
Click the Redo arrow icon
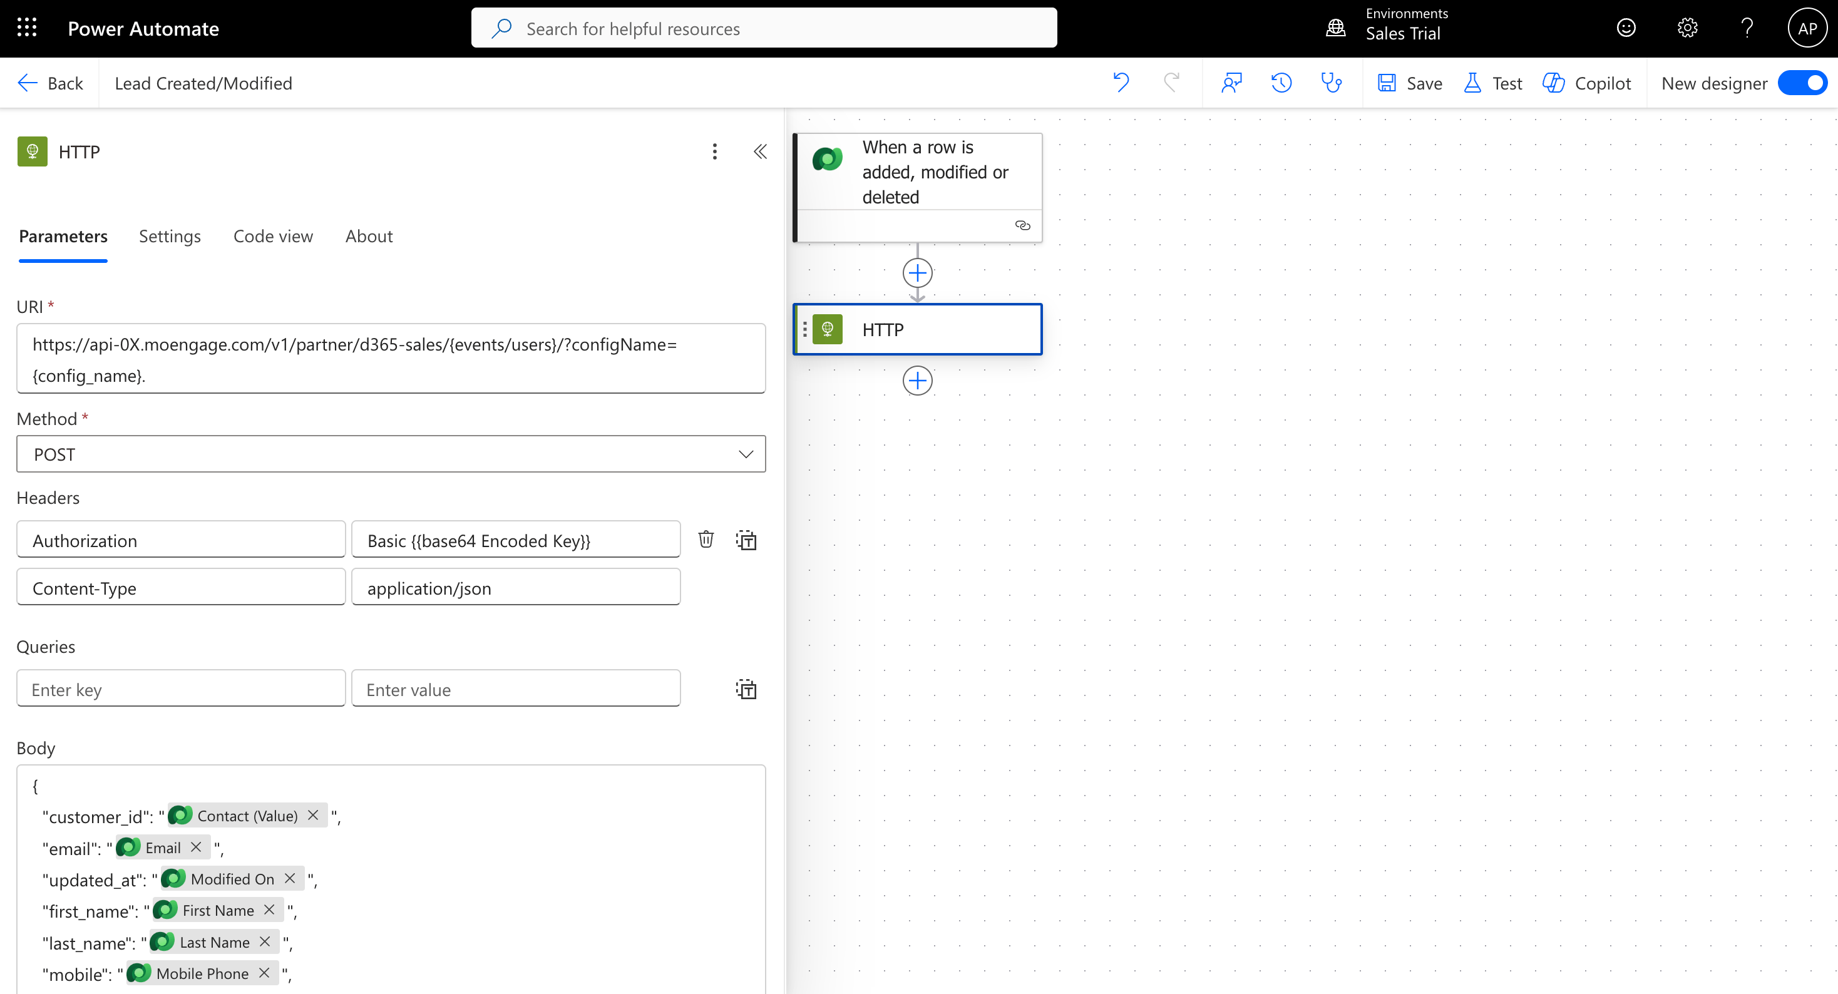coord(1171,83)
